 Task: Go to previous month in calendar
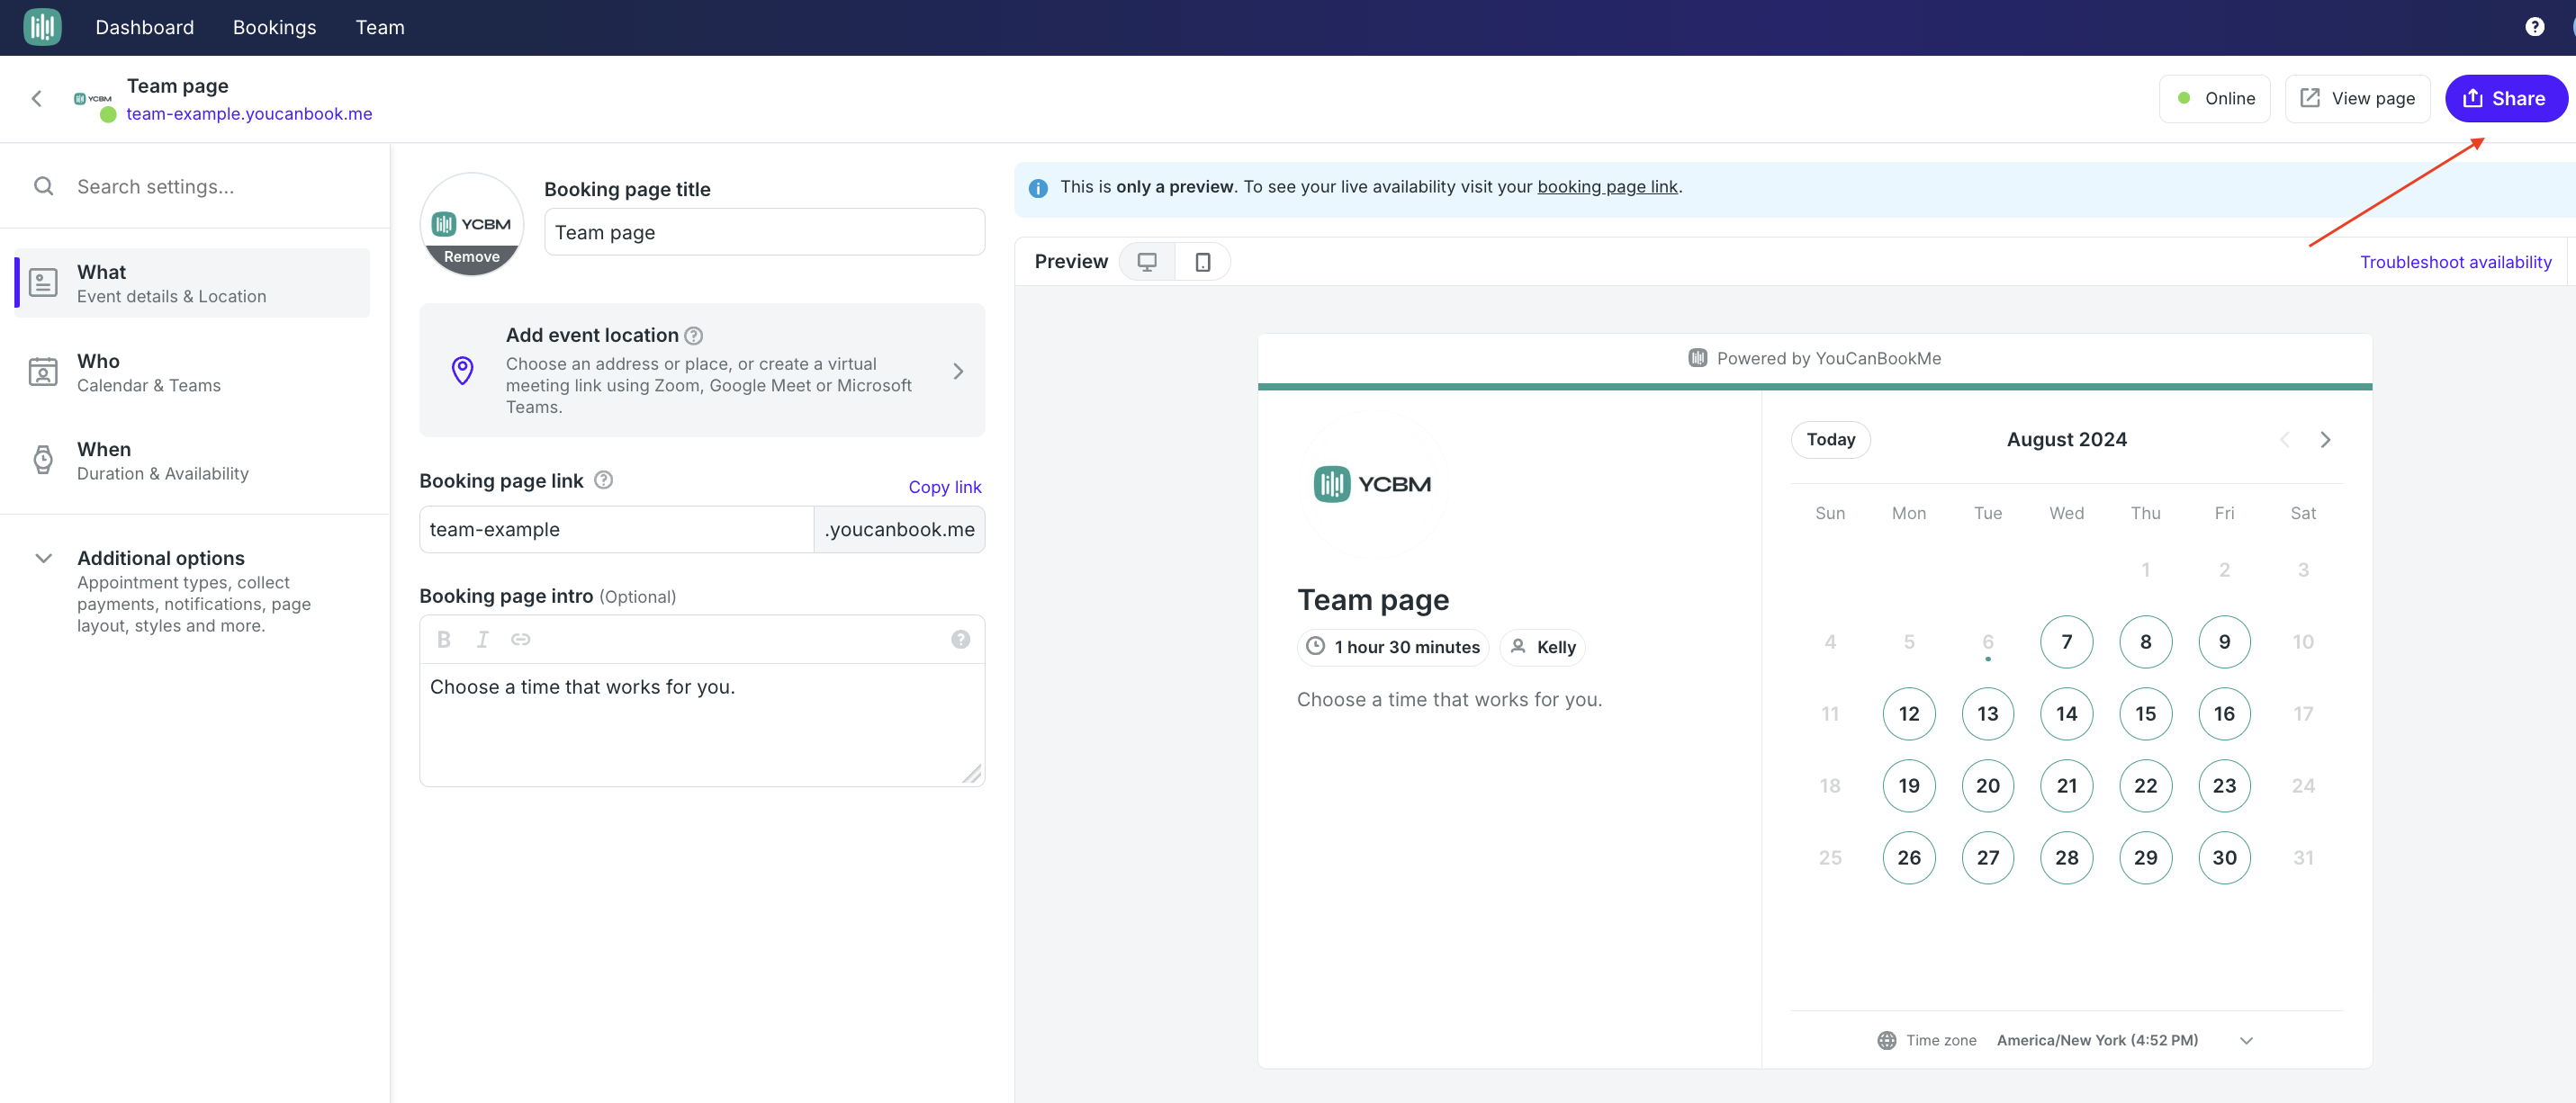click(2284, 440)
